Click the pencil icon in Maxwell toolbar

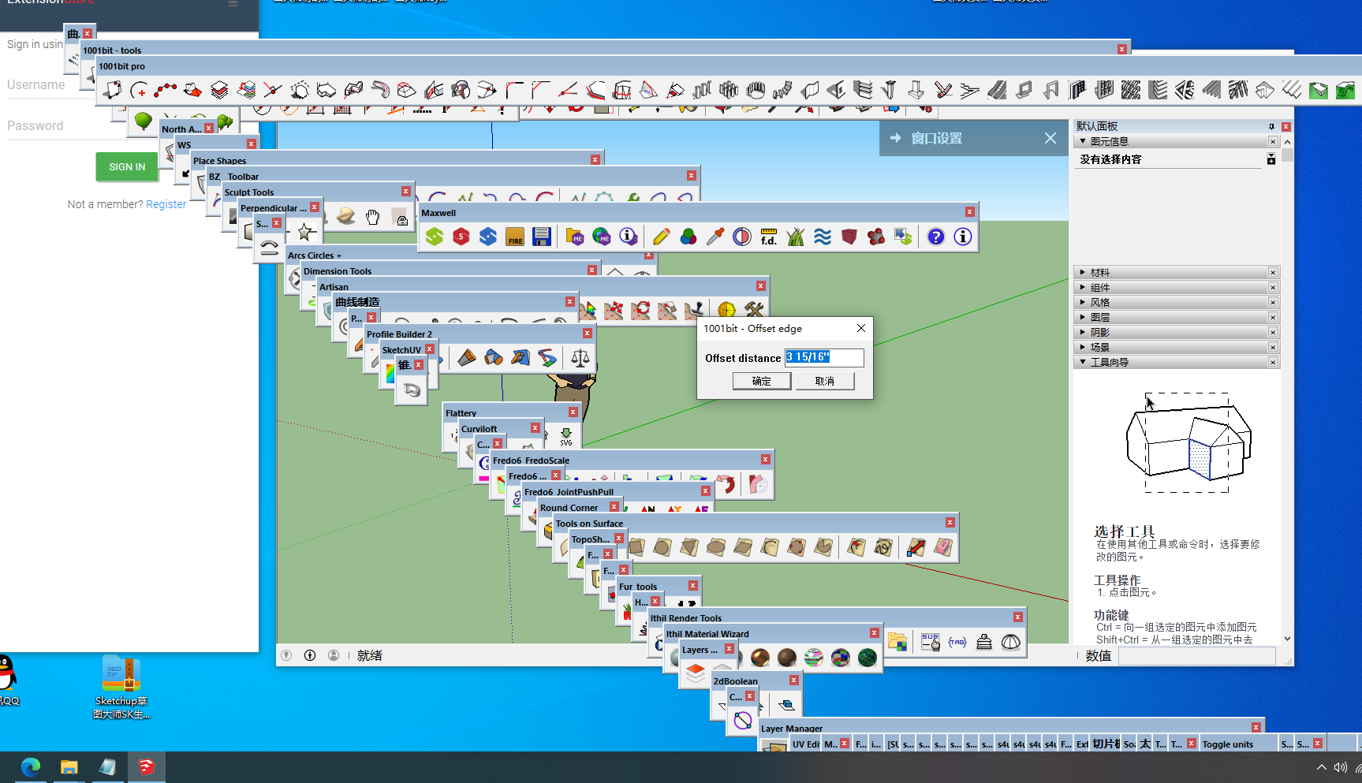click(662, 237)
